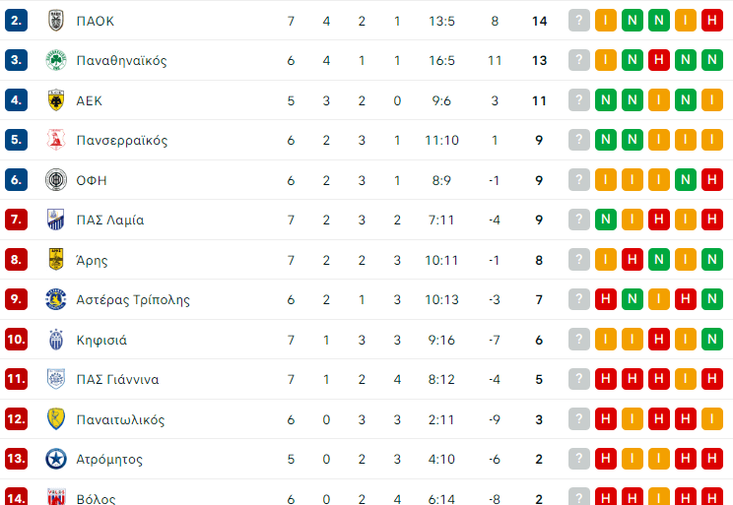Click ΠΑΟΚ's grey upcoming match question mark
733x505 pixels.
(x=579, y=21)
